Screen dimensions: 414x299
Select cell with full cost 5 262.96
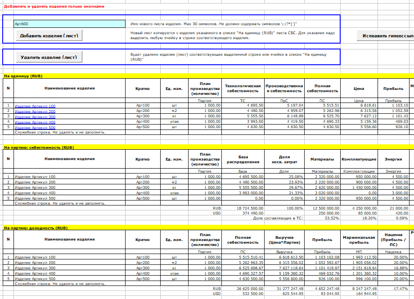(x=322, y=111)
